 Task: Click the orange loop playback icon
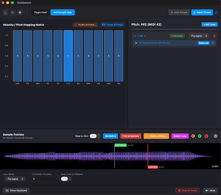click(193, 136)
